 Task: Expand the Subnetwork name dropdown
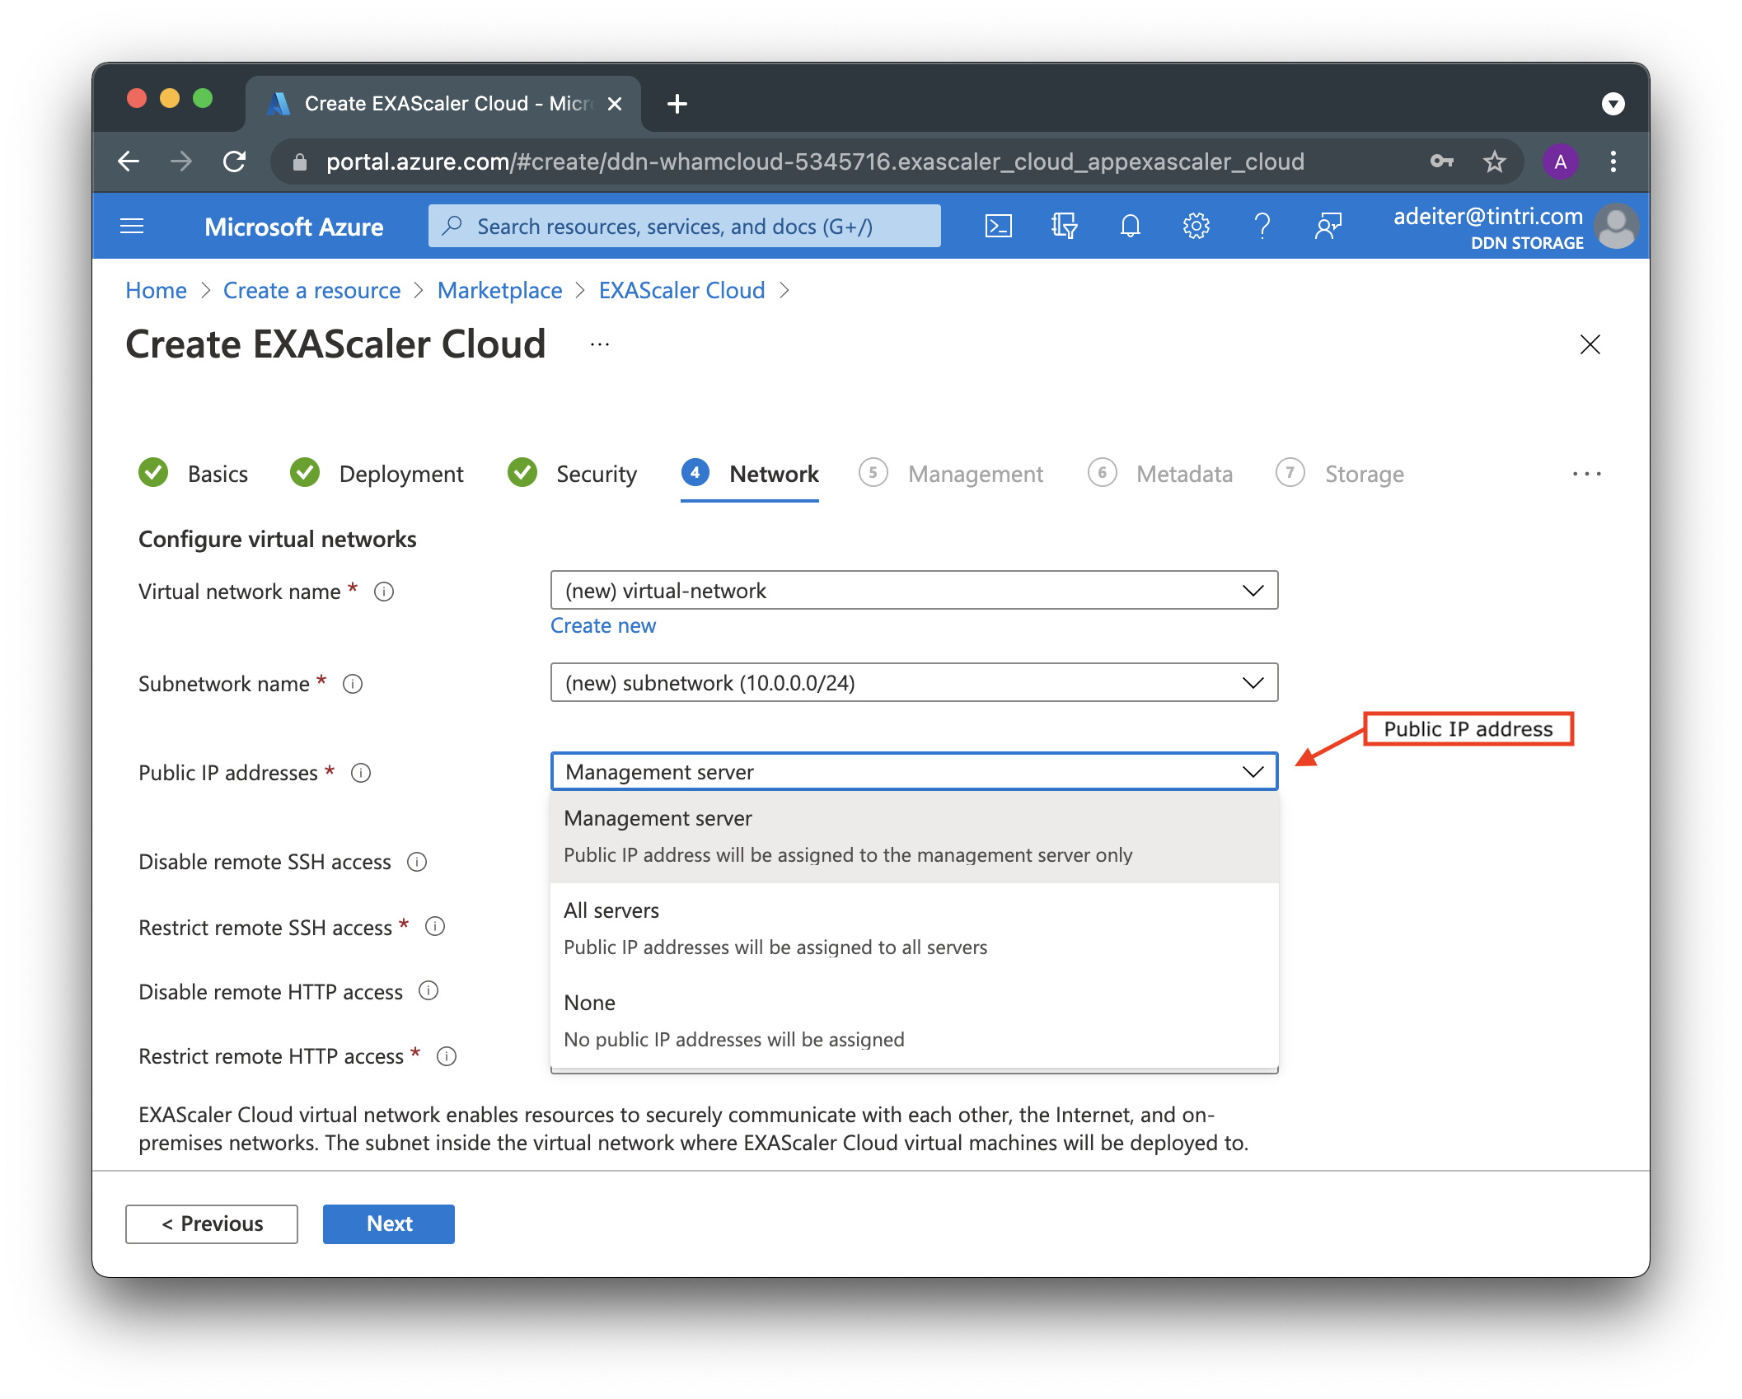tap(913, 683)
